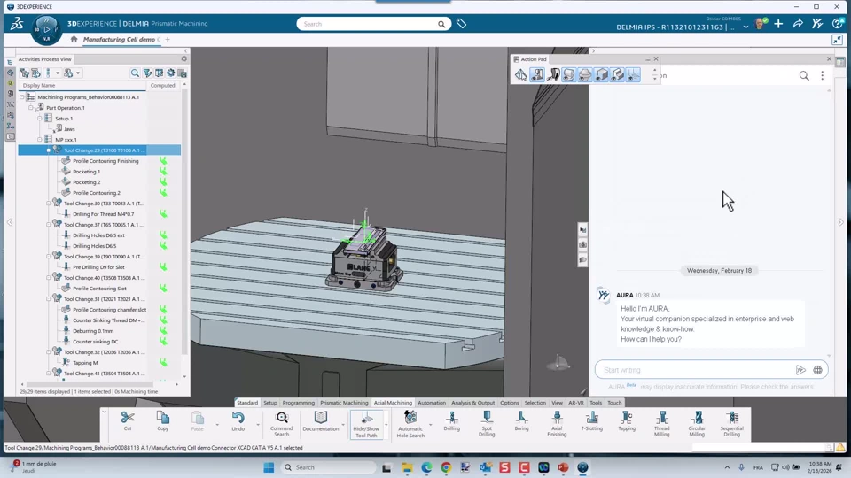
Task: Select the Boring operation icon
Action: tap(521, 417)
